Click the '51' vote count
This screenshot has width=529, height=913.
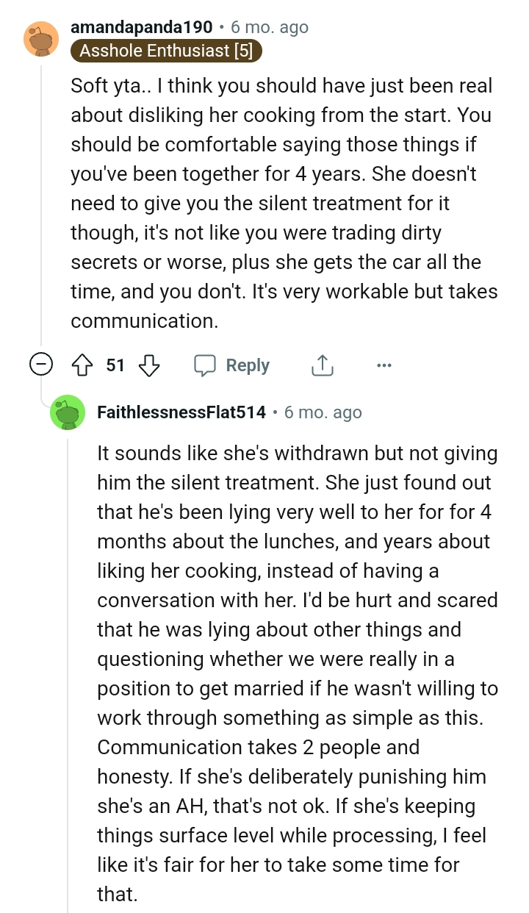coord(117,365)
